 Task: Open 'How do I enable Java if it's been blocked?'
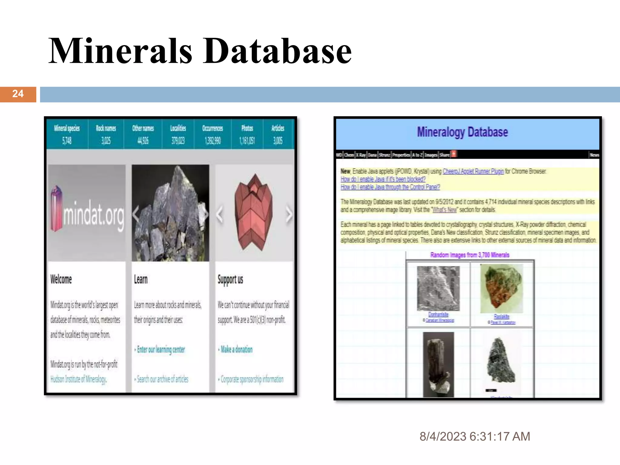(x=383, y=179)
